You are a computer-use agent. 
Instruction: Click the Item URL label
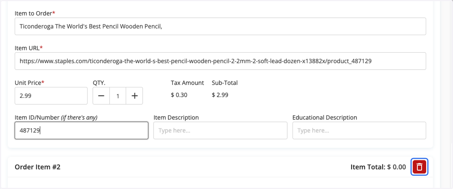[x=29, y=48]
